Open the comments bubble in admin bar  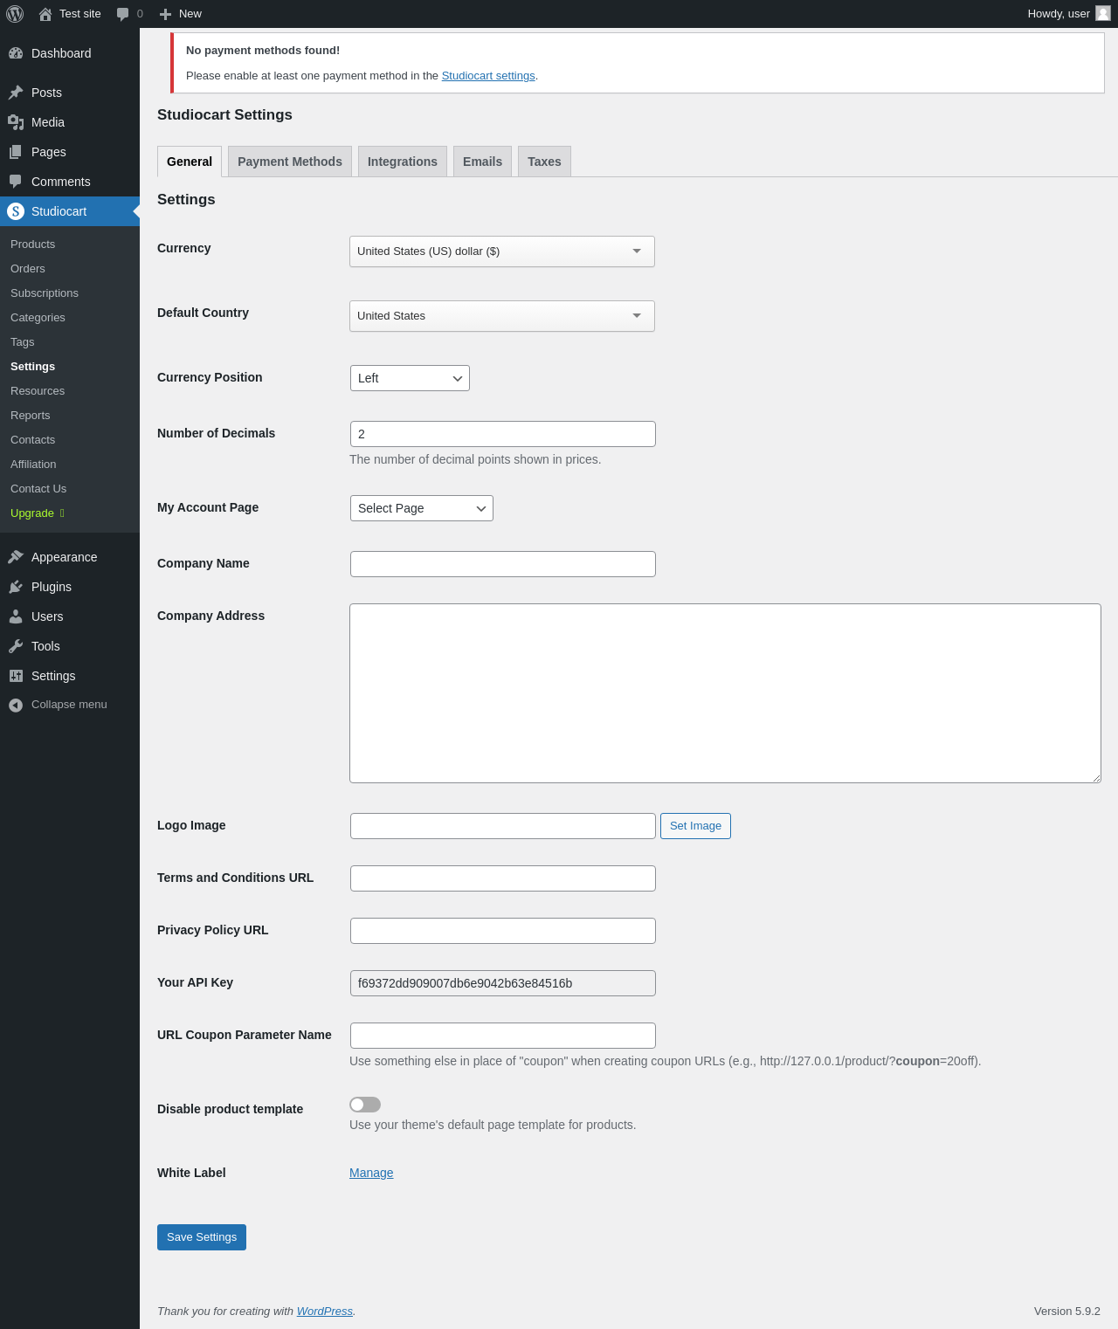pos(123,14)
